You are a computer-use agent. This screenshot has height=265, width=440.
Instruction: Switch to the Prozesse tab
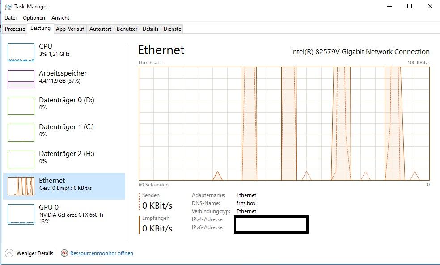15,29
